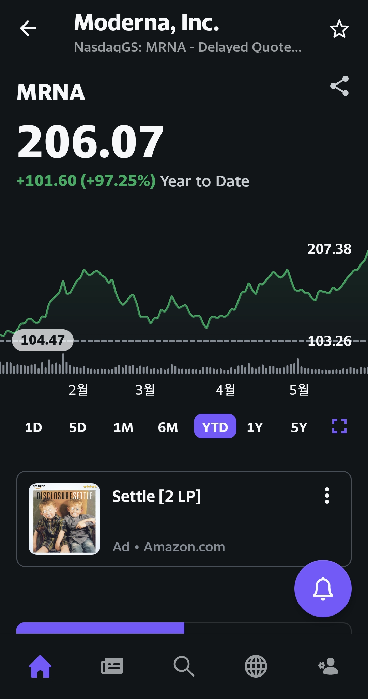Tap the 103.26 chart low label

coord(329,341)
